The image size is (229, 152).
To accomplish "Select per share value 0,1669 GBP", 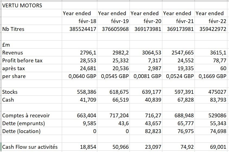I will (212, 76).
